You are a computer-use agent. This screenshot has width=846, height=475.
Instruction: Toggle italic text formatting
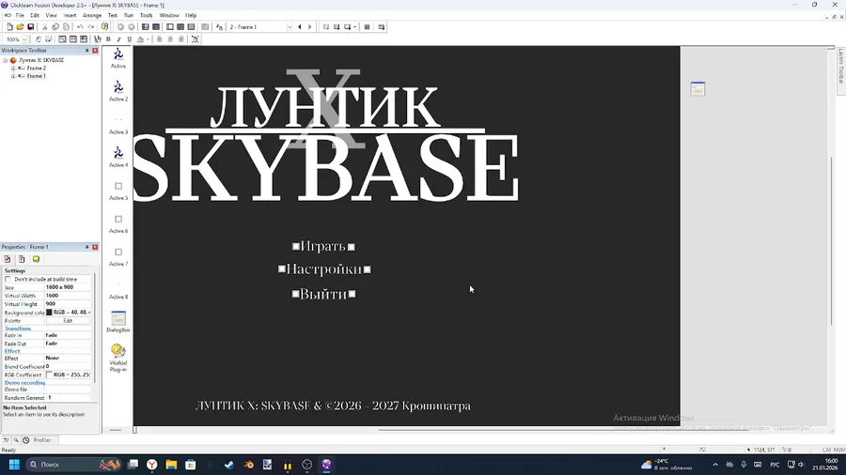[x=118, y=39]
